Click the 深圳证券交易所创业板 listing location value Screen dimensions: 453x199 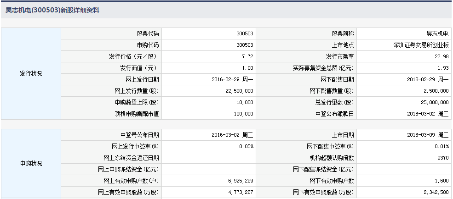click(421, 45)
